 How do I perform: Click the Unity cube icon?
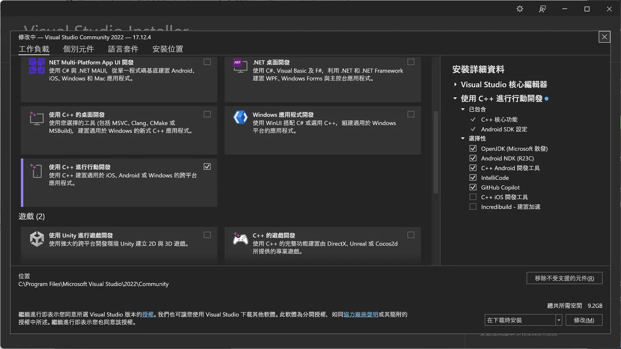pyautogui.click(x=37, y=239)
